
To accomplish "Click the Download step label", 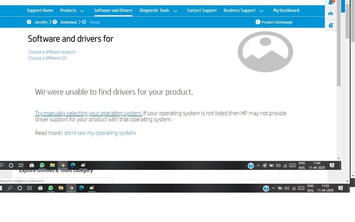I will [x=68, y=22].
